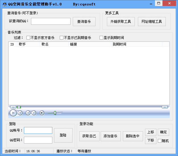The height and width of the screenshot is (156, 178).
Task: Click the rewind button on seek bar
Action: 13,107
